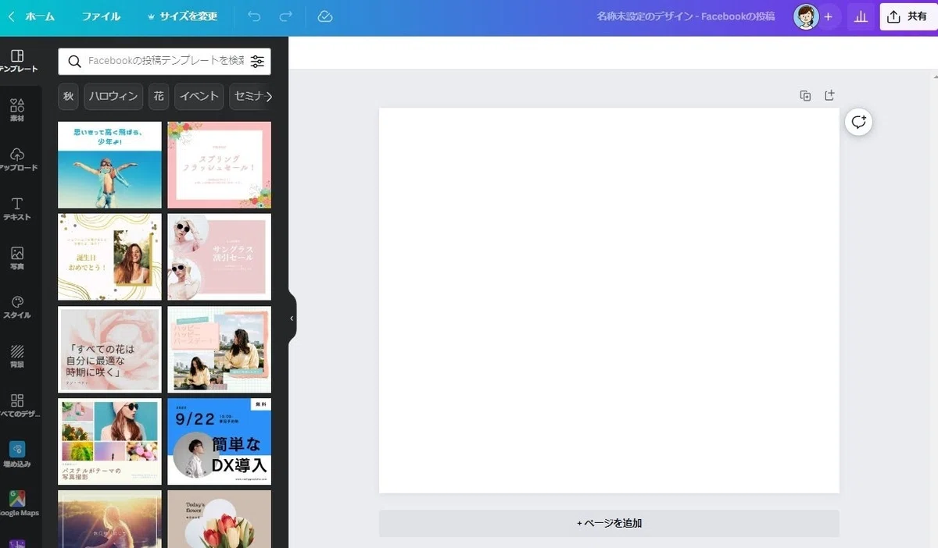
Task: Open the Text (テキスト) sidebar tab
Action: 17,209
